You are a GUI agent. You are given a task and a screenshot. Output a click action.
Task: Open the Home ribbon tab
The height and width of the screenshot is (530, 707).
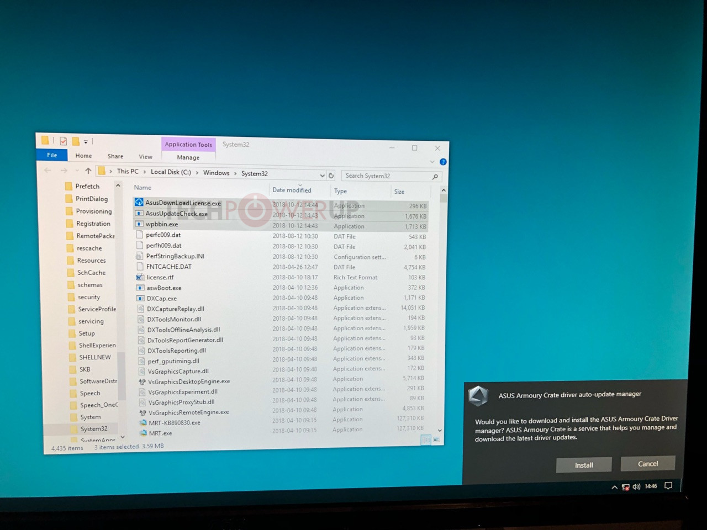[84, 156]
